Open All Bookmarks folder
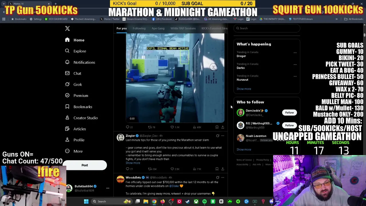The image size is (366, 206). (x=354, y=19)
